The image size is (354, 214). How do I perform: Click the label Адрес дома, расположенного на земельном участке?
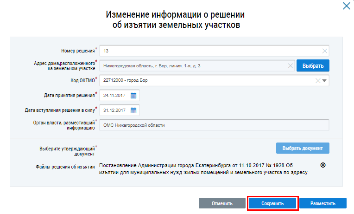click(x=64, y=65)
